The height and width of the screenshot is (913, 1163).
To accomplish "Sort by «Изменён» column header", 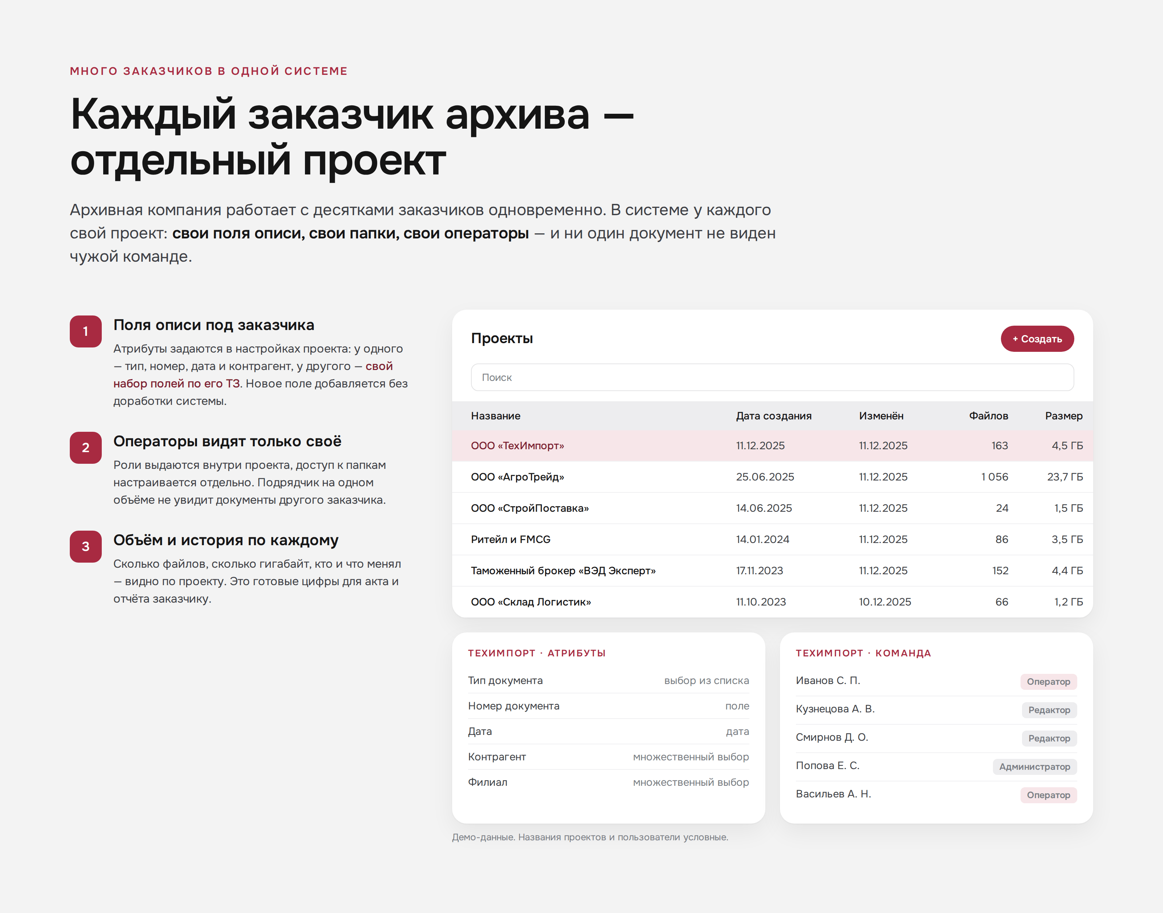I will pos(881,416).
